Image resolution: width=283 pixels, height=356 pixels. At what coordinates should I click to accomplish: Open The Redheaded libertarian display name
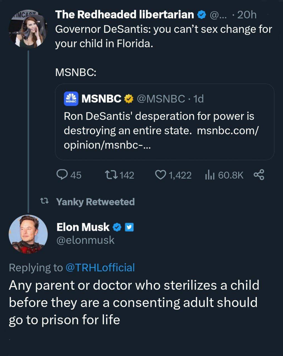tap(124, 14)
